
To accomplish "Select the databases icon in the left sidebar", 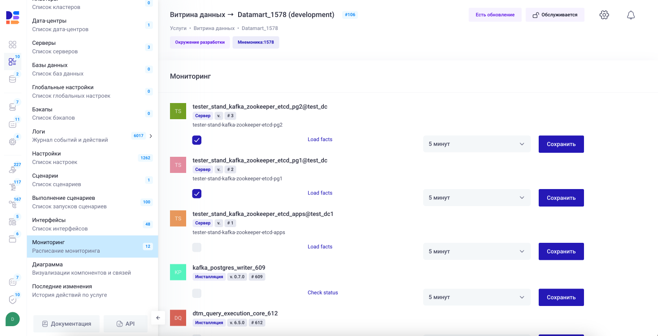I will point(12,79).
